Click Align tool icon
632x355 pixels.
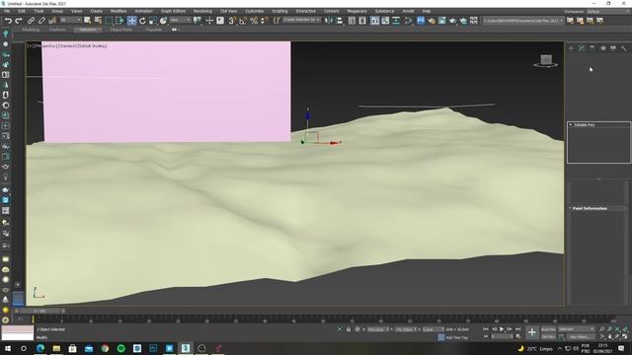pos(340,20)
